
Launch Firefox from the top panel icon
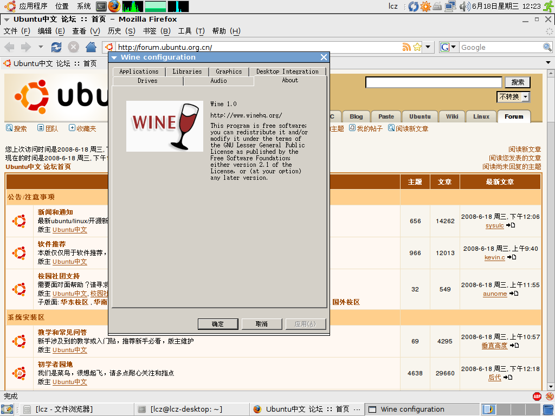coord(114,6)
